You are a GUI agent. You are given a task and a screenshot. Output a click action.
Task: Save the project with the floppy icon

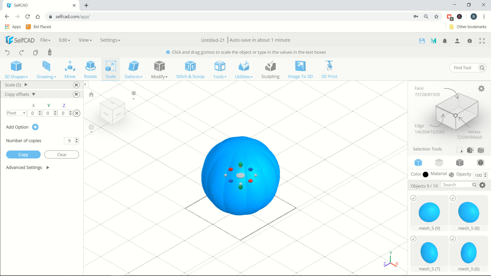[x=422, y=41]
